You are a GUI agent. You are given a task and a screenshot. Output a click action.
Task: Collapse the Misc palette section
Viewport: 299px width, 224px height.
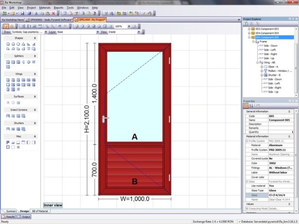tap(35, 137)
